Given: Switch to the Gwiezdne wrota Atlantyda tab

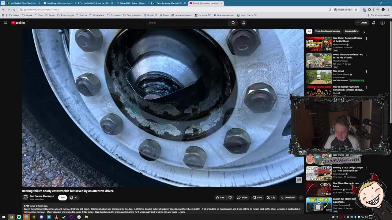Looking at the screenshot, I should point(169,3).
